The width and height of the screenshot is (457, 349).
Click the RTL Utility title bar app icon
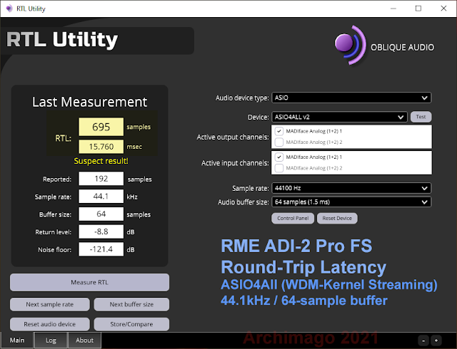click(x=9, y=9)
